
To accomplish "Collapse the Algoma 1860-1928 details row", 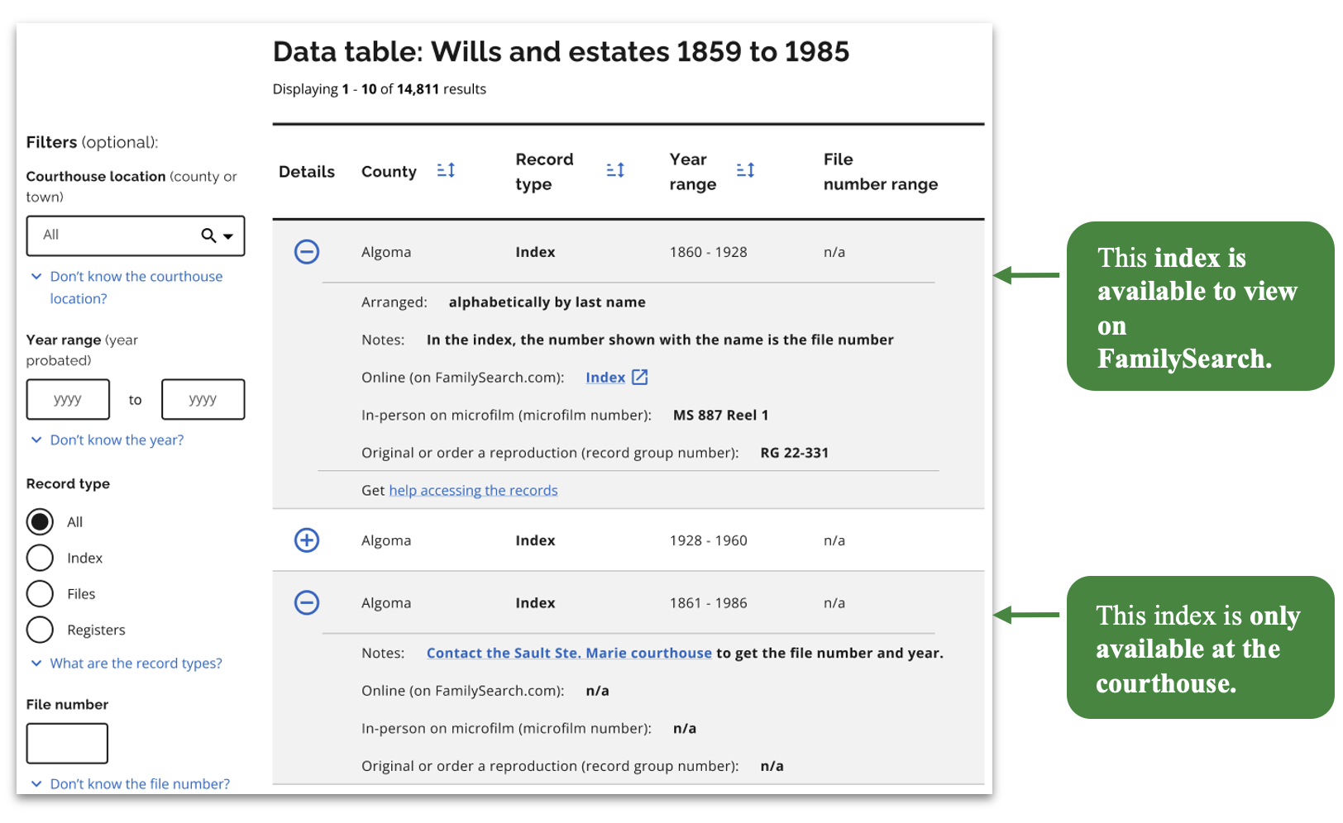I will tap(307, 252).
